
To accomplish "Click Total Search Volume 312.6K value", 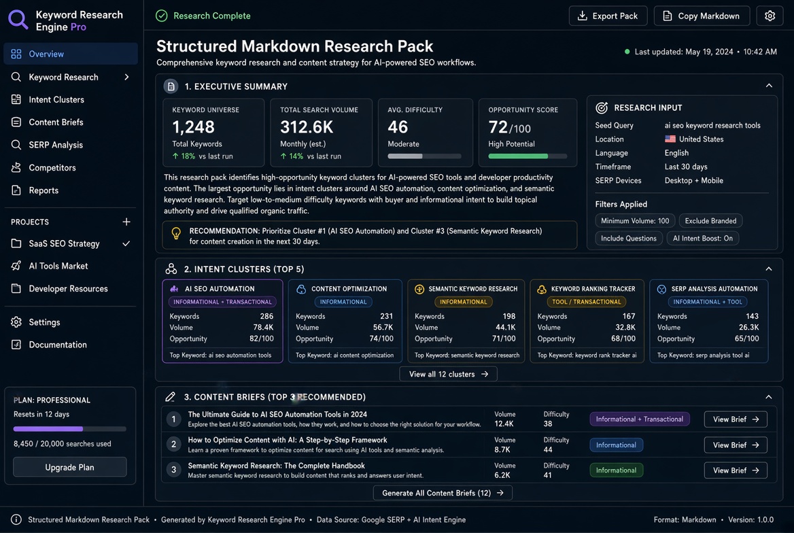I will 307,126.
